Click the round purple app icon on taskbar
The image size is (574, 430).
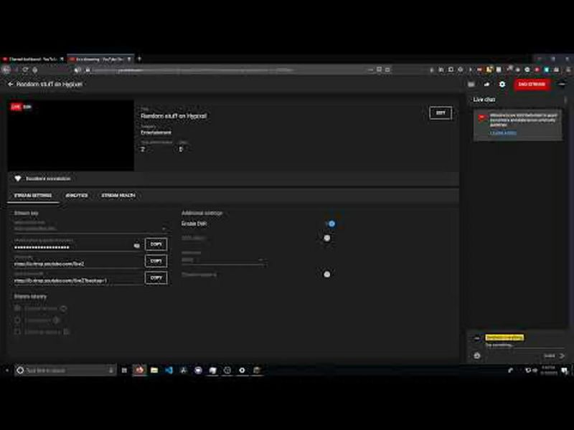[198, 371]
